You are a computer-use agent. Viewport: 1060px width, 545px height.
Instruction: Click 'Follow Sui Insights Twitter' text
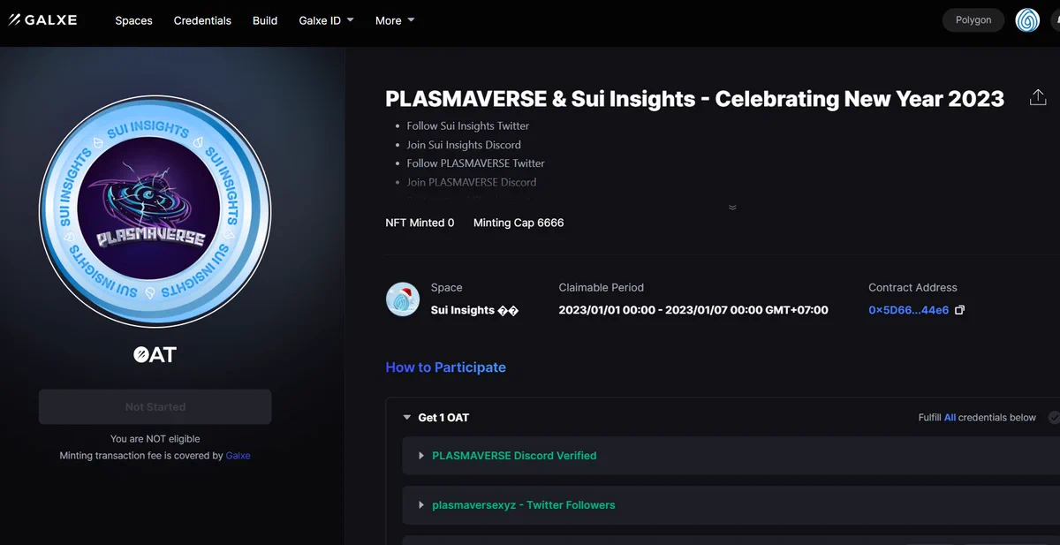coord(468,125)
